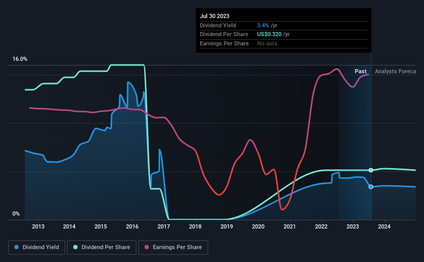Toggle the Dividend Yield legend button
Screen dimensions: 424x262
pos(37,248)
